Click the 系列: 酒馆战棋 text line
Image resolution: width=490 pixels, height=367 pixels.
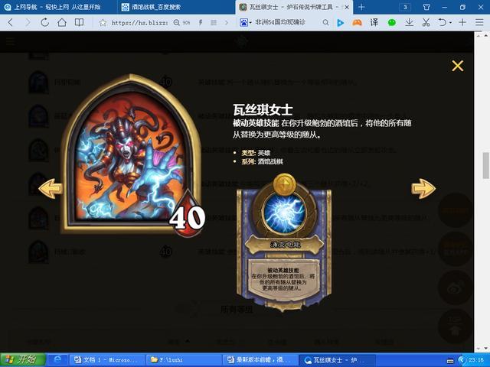point(262,161)
